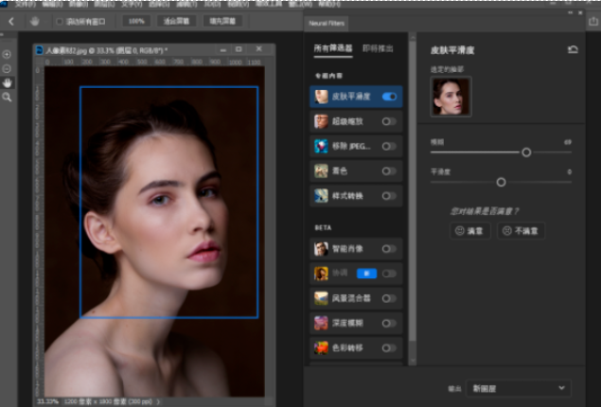Select the Hand tool in left toolbar
This screenshot has height=407, width=601.
7,82
